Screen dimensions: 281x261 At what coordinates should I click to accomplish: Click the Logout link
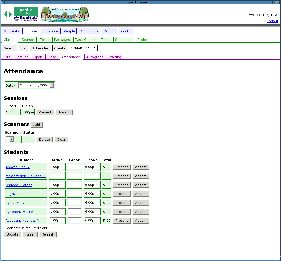(273, 21)
